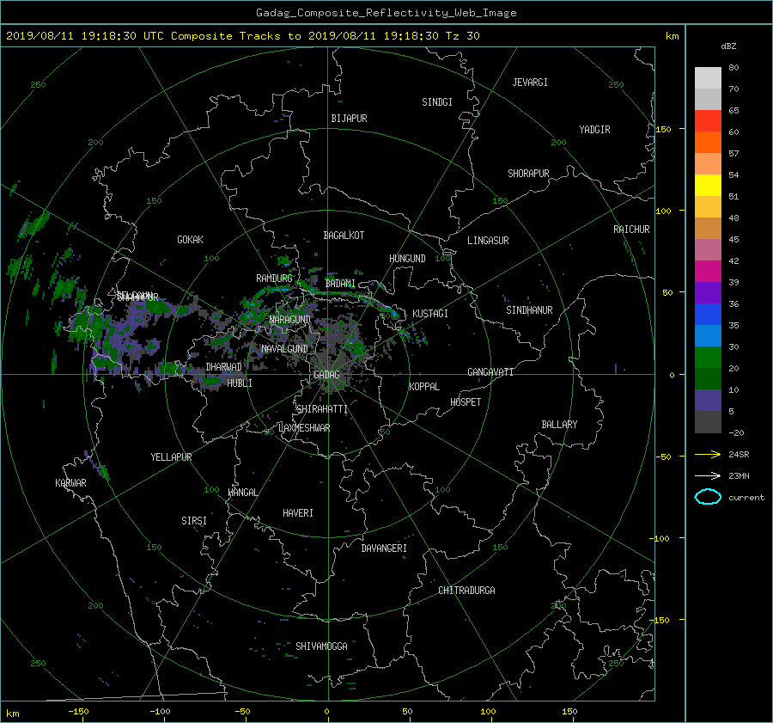Click the white 23MN arrow legend icon
This screenshot has width=773, height=723.
708,475
